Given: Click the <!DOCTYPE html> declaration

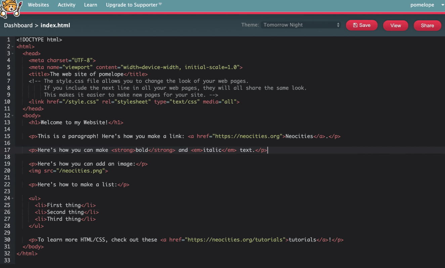Looking at the screenshot, I should [x=39, y=40].
